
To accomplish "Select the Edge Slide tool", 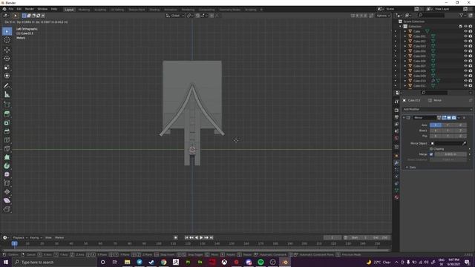I will (x=7, y=183).
